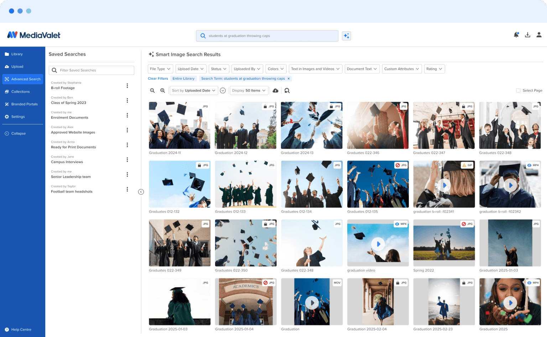
Task: Click the Clear Filters link
Action: coord(158,78)
